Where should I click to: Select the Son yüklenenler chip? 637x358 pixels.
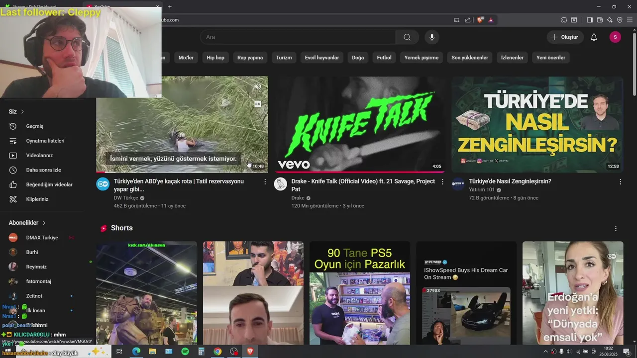(x=470, y=58)
